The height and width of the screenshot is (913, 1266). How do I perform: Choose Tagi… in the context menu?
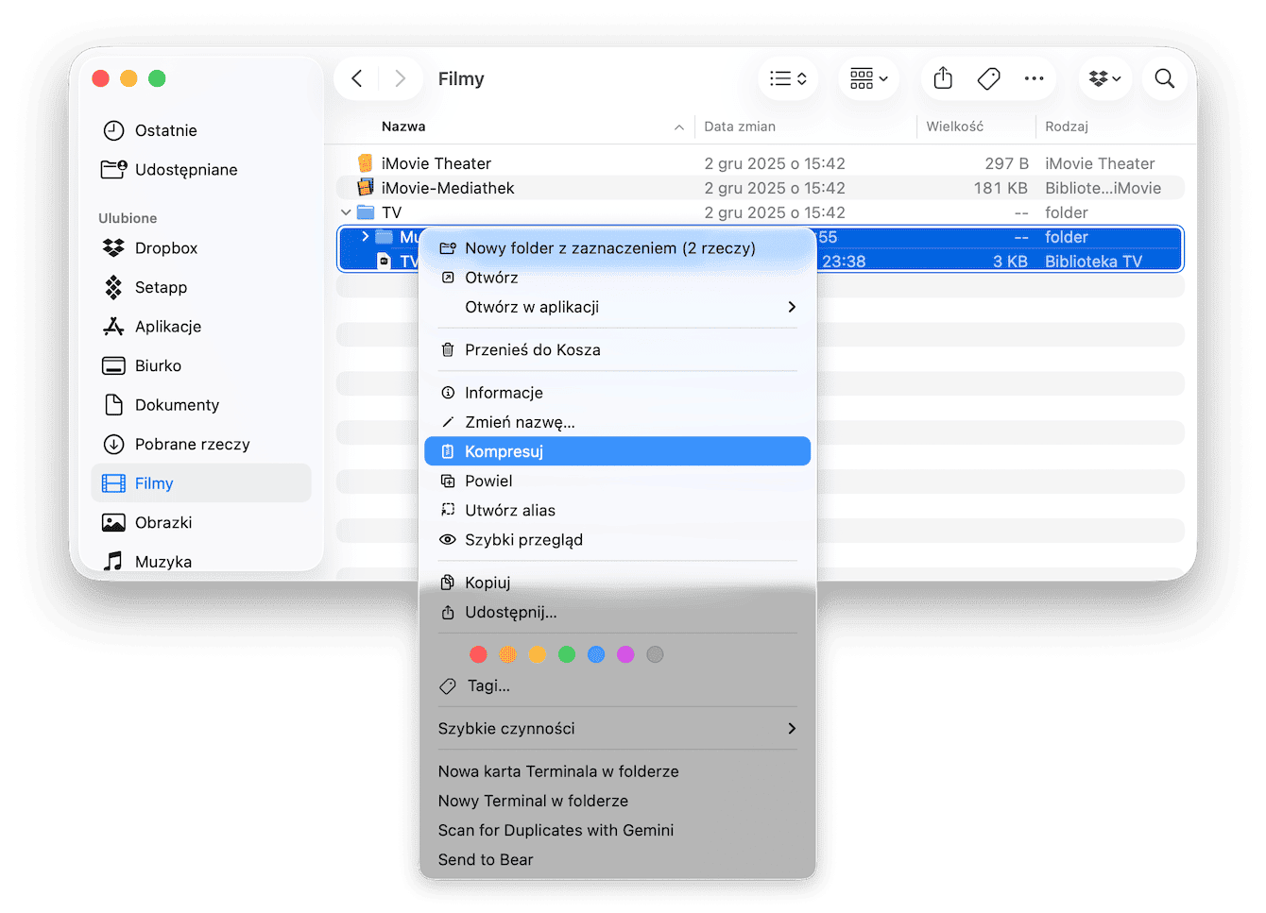point(618,685)
